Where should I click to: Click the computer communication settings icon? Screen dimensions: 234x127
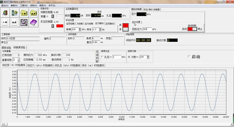[x=14, y=13]
